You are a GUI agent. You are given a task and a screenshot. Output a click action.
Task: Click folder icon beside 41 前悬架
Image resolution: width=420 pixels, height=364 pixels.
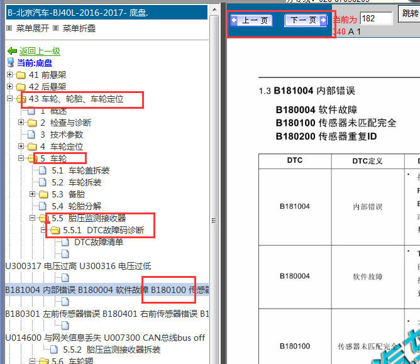[21, 75]
